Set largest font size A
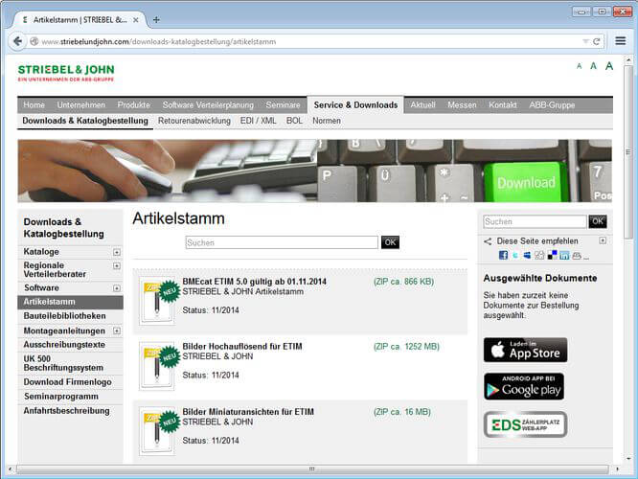The image size is (638, 479). [x=608, y=66]
